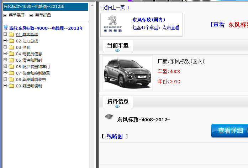This screenshot has height=168, width=248.
Task: Click the menu collapse icon beside 菜单折叠
Action: (31, 15)
